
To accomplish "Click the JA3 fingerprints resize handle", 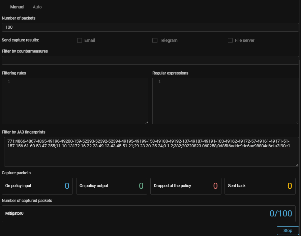I will pyautogui.click(x=297, y=164).
